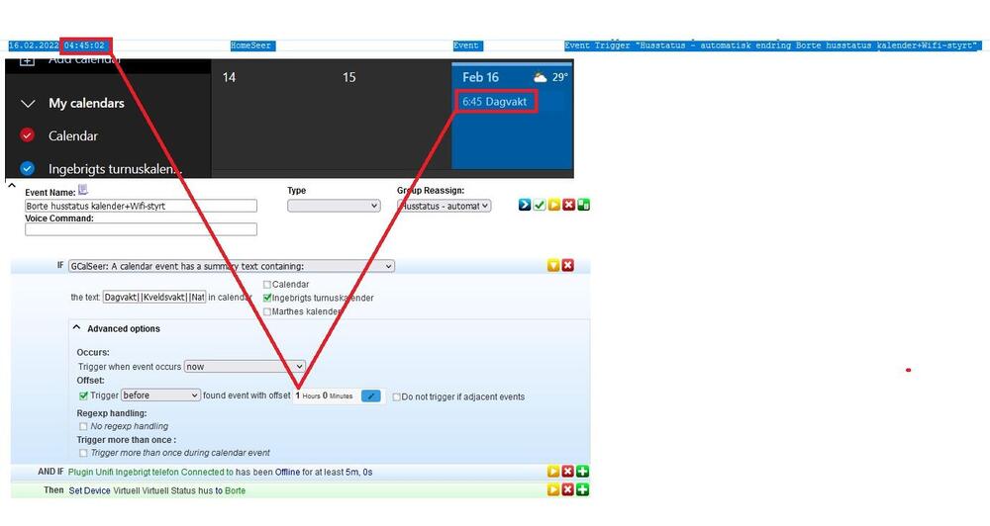Image resolution: width=990 pixels, height=526 pixels.
Task: Run the event with the yellow play icon beside Group Reassign
Action: point(553,205)
